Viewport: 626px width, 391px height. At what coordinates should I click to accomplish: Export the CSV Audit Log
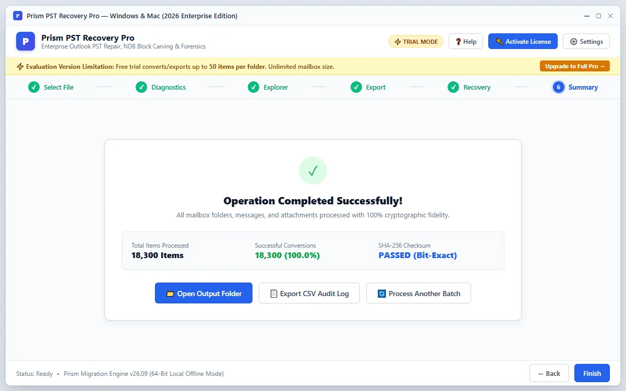(309, 294)
